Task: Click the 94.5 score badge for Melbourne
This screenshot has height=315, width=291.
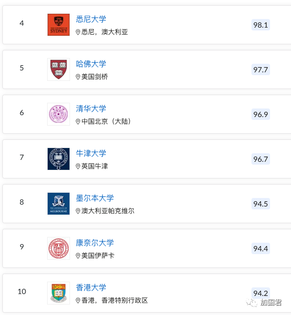Action: point(261,204)
